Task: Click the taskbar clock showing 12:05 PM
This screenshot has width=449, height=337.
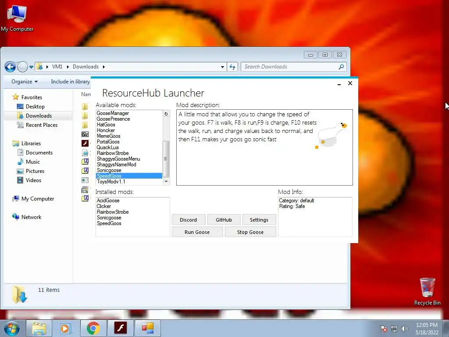Action: [427, 329]
